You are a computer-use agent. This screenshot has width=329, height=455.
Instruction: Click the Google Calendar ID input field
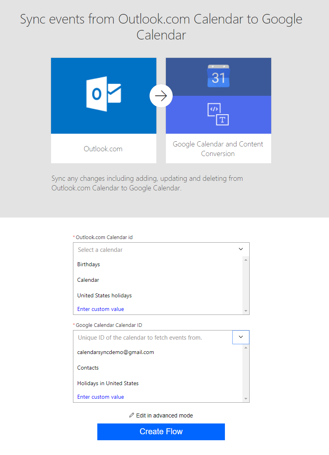pos(152,337)
